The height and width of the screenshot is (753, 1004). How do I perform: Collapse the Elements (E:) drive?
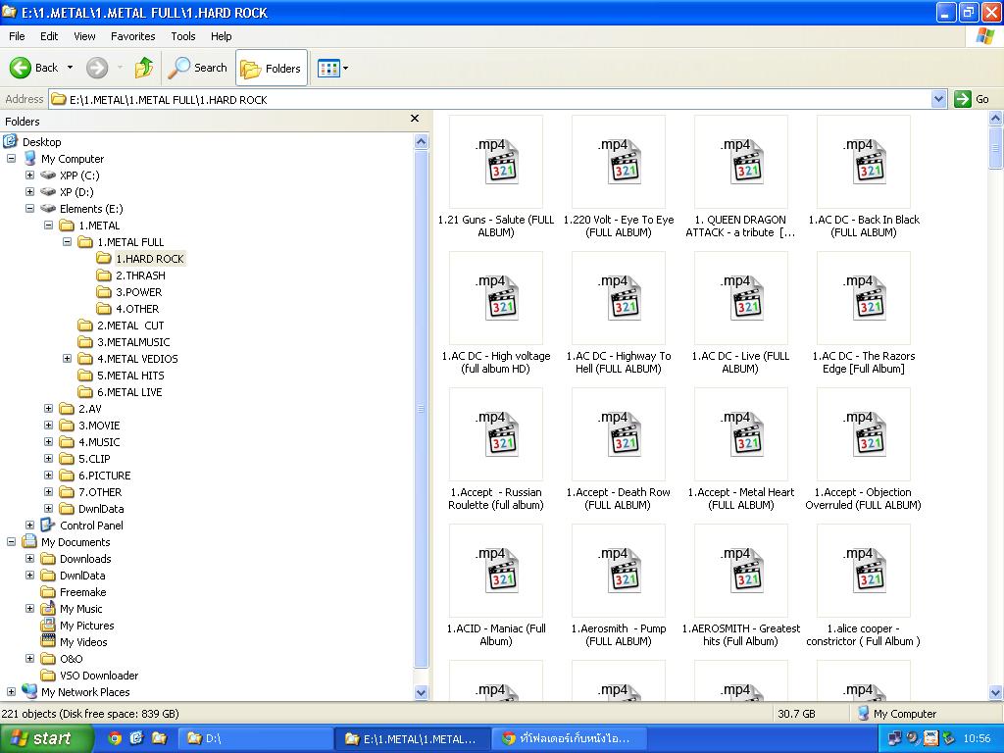(29, 208)
